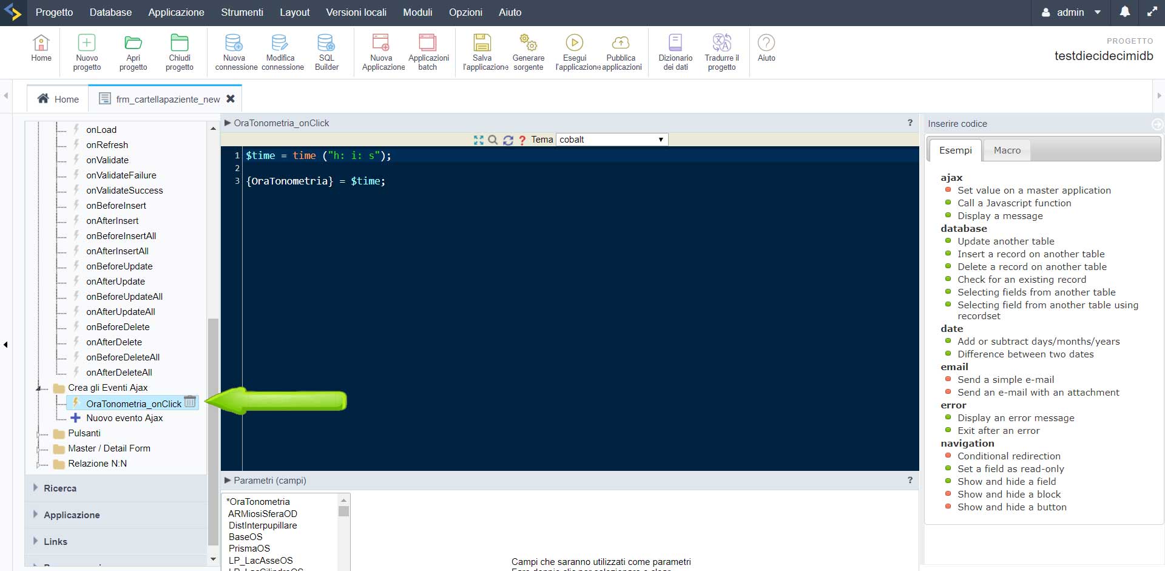
Task: Click the Home toolbar icon
Action: click(41, 48)
